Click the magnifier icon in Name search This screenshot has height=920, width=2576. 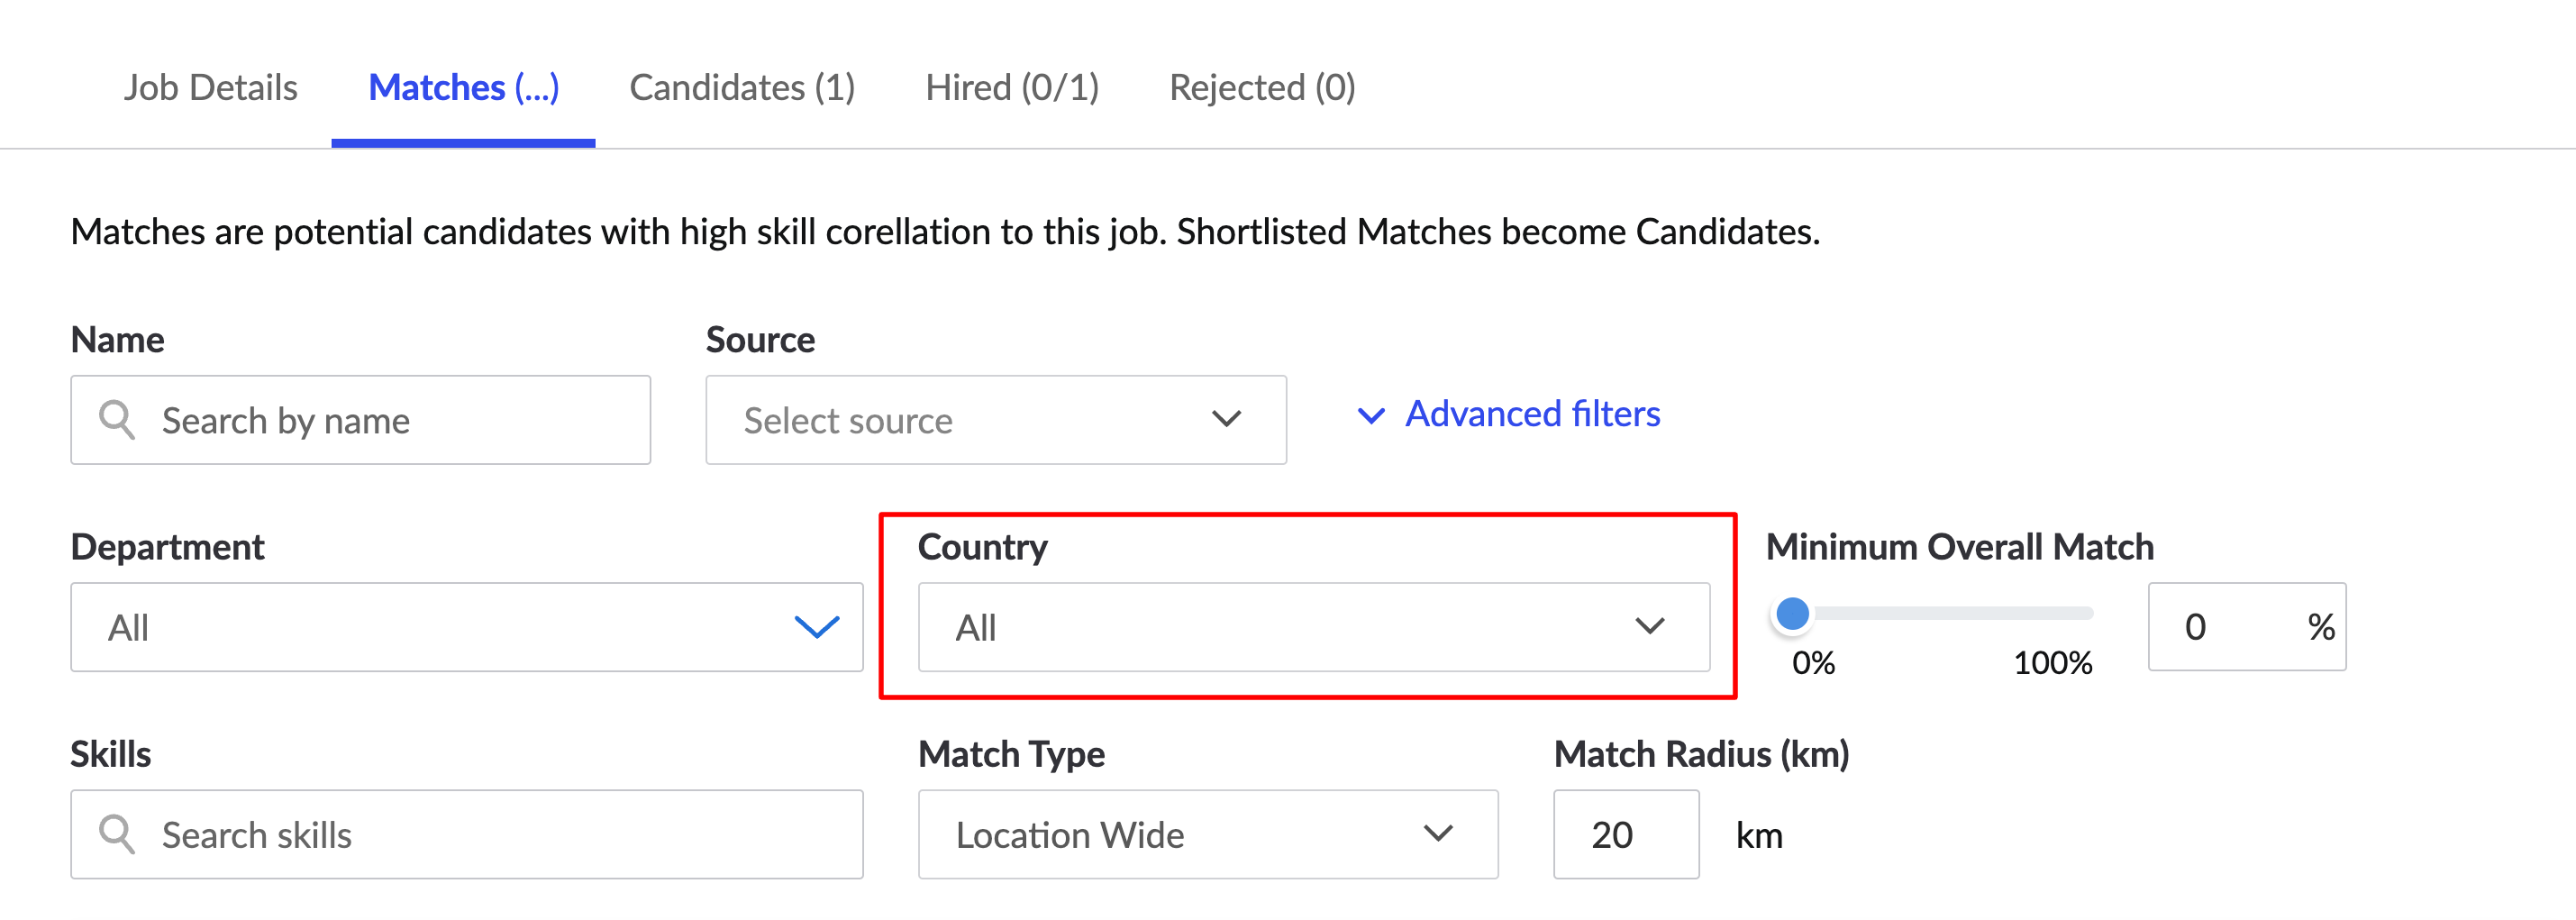[117, 420]
